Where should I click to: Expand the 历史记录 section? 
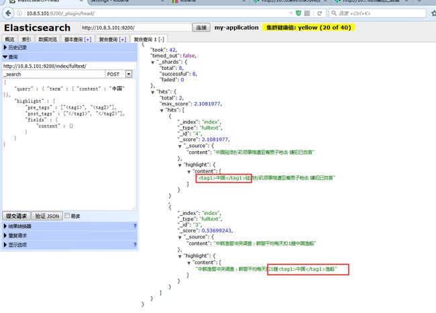(x=70, y=48)
